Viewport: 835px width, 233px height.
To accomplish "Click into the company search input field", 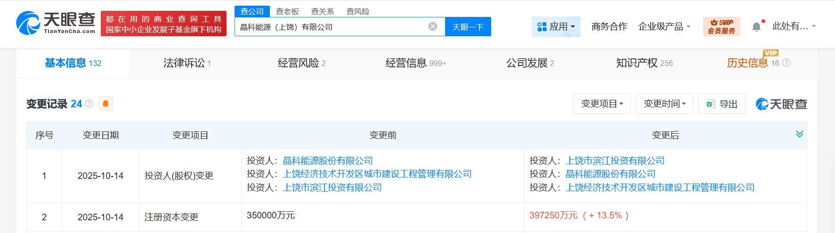I will point(330,27).
